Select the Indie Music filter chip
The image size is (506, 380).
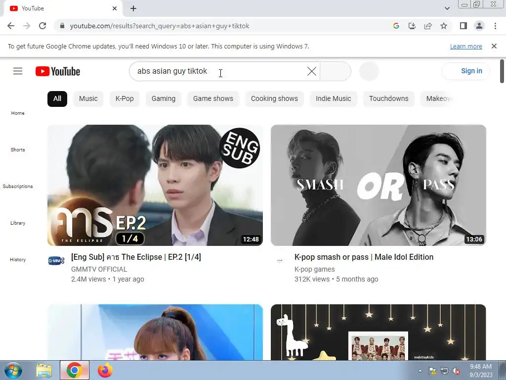pyautogui.click(x=334, y=98)
